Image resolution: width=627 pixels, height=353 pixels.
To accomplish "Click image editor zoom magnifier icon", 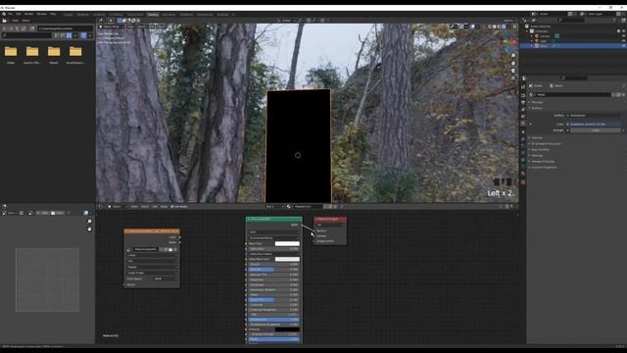I will click(89, 222).
